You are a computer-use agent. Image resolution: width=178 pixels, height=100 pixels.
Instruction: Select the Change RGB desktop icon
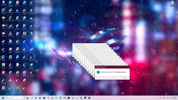click(11, 19)
